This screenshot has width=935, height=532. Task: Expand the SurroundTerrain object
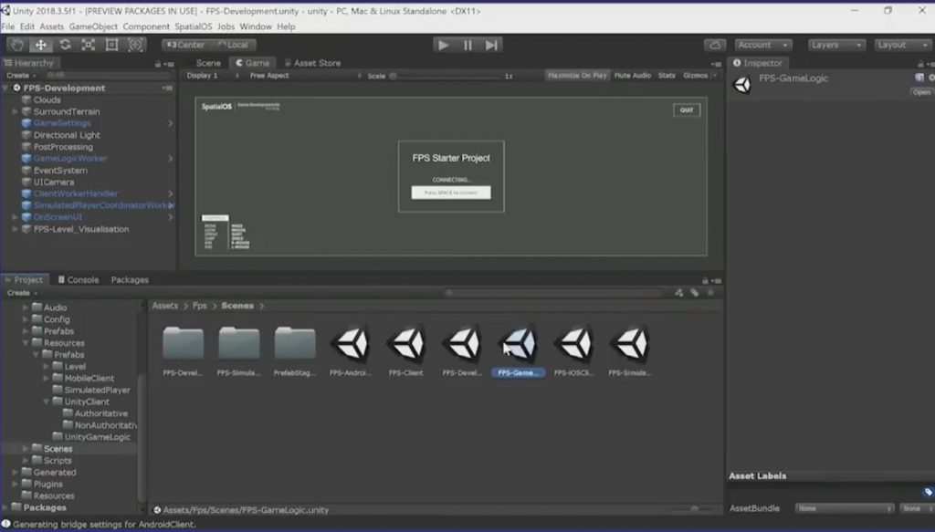coord(16,111)
